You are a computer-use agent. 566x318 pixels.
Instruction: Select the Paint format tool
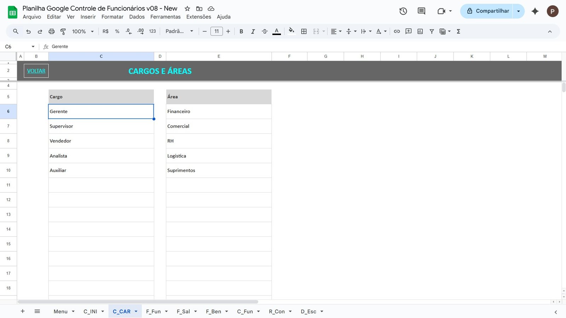click(63, 31)
